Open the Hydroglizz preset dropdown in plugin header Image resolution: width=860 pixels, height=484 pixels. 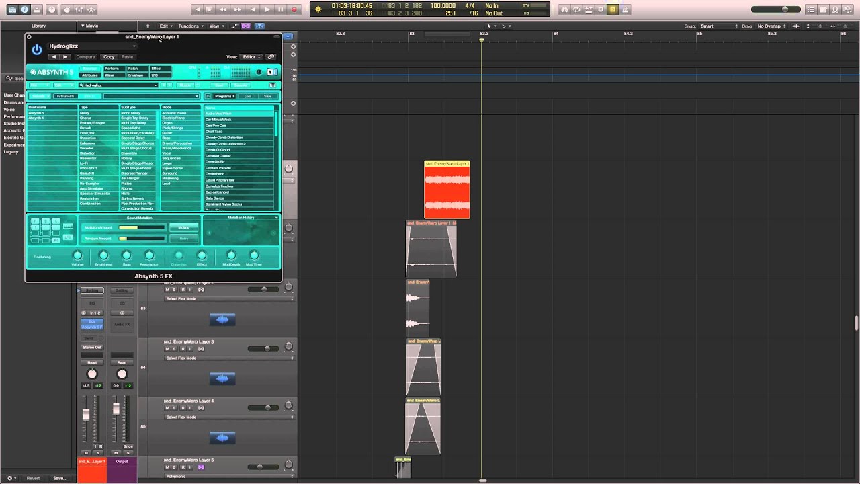92,46
